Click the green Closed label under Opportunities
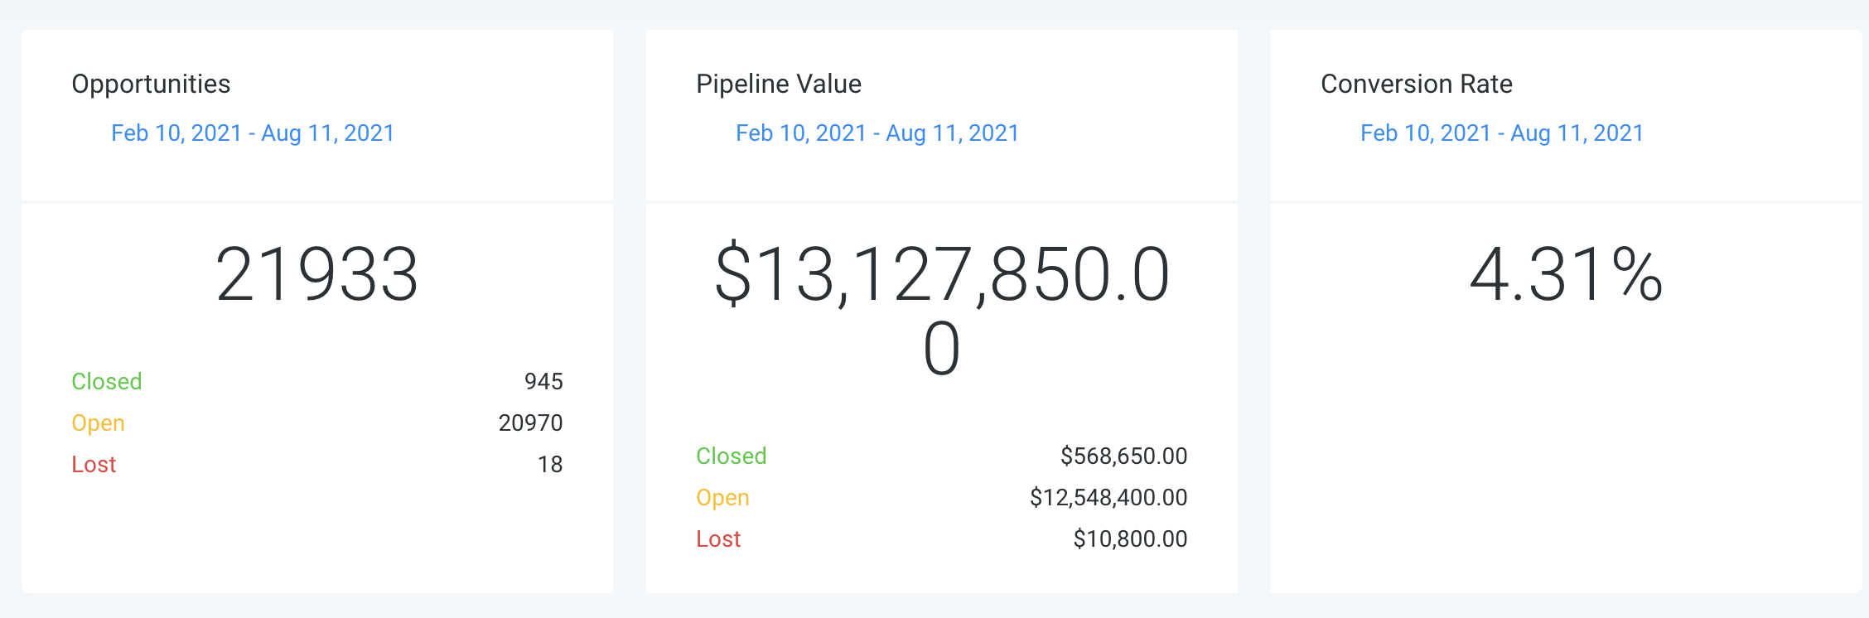The width and height of the screenshot is (1869, 618). [x=107, y=381]
